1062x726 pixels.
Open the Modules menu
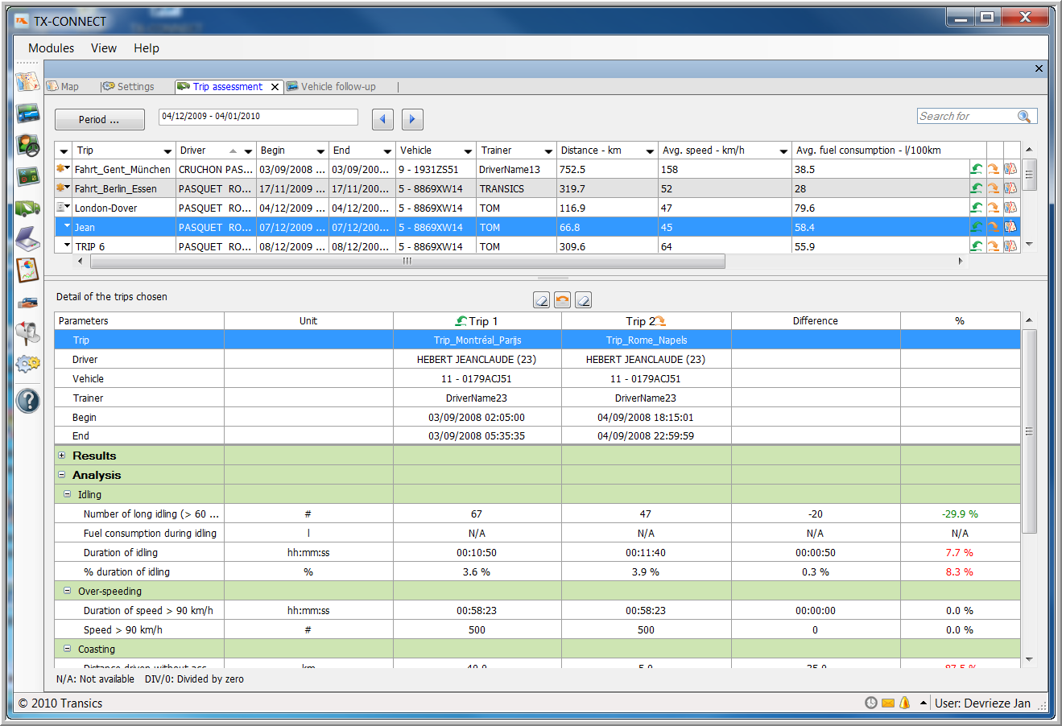click(51, 48)
